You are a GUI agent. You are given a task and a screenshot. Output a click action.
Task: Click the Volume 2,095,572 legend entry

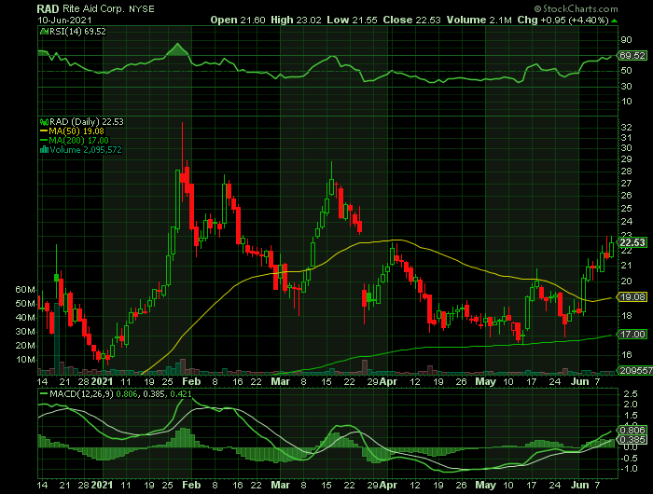(86, 150)
